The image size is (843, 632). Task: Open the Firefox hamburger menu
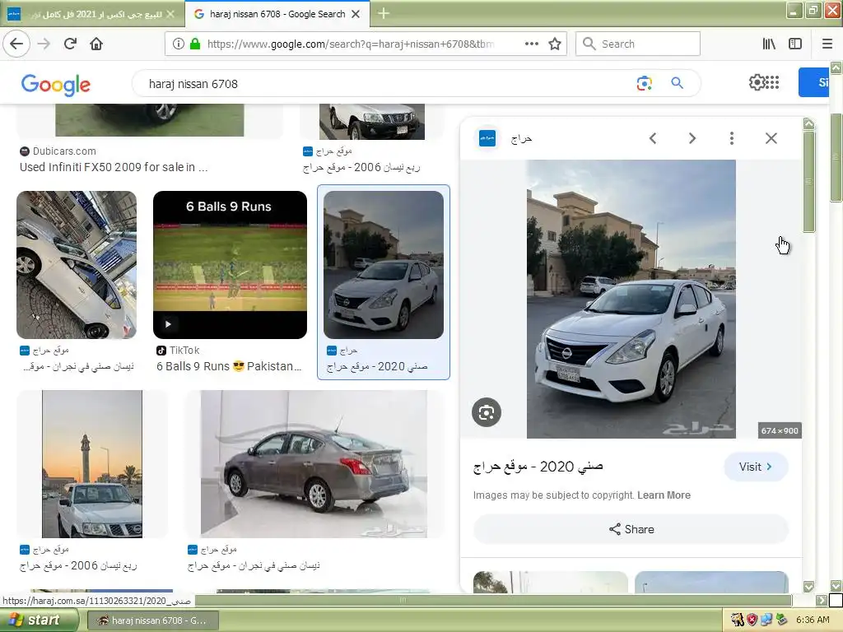827,44
